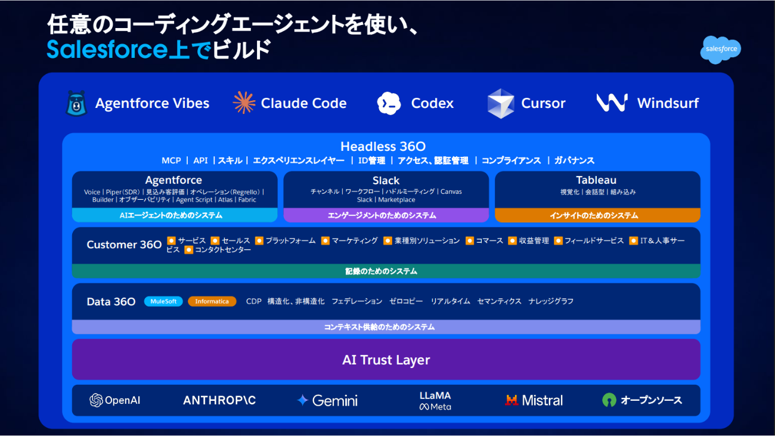Click the スキル label

[230, 160]
